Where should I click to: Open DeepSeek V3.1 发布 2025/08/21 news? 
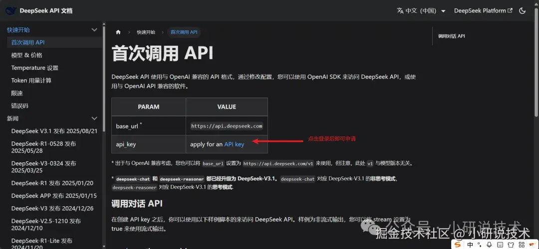[54, 131]
